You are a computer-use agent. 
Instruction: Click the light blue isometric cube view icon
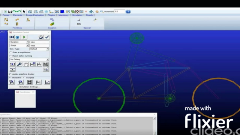[x=46, y=12]
